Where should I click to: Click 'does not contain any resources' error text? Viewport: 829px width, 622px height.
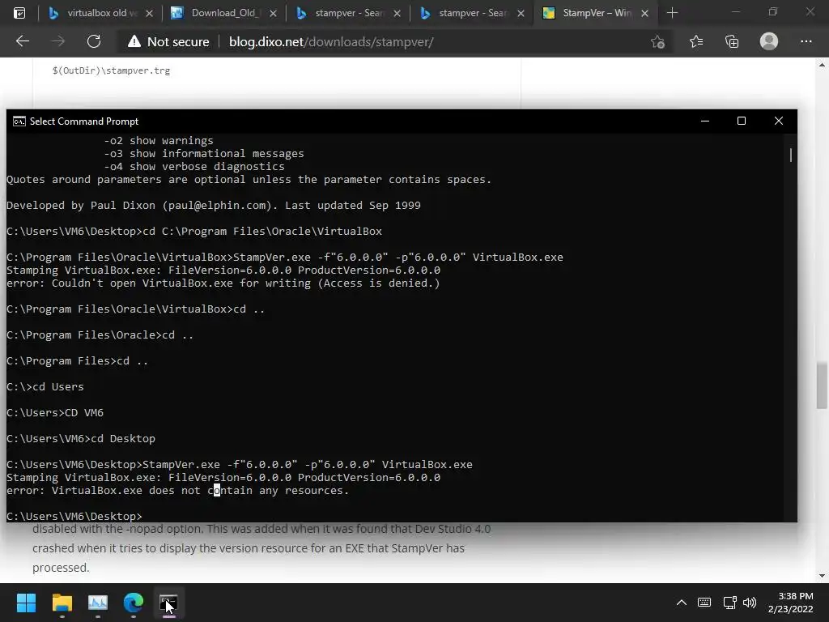pyautogui.click(x=249, y=490)
